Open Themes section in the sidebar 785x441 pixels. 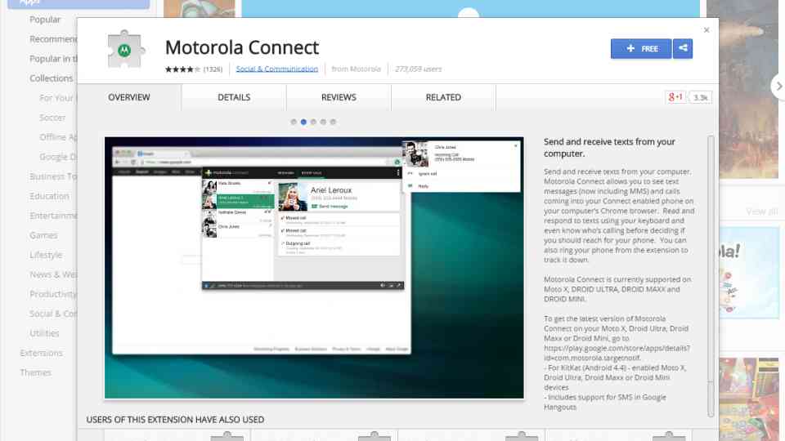tap(35, 372)
